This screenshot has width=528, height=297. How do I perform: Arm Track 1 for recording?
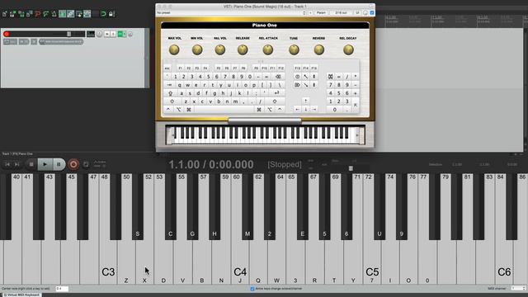coord(7,34)
